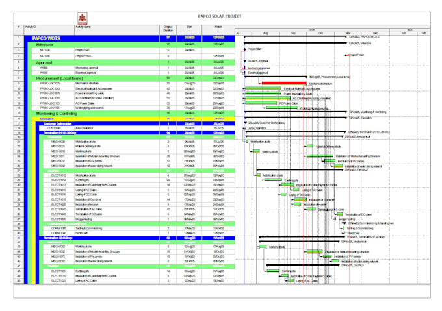Sort by the Original Duration column header
442x311 pixels.
[x=168, y=30]
